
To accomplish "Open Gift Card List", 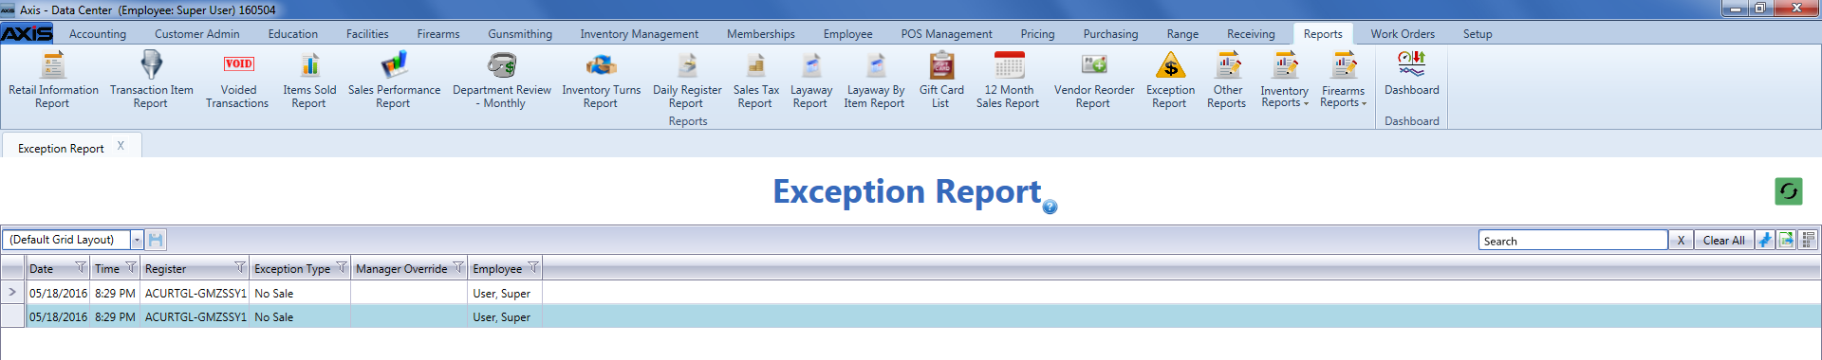I will click(940, 81).
